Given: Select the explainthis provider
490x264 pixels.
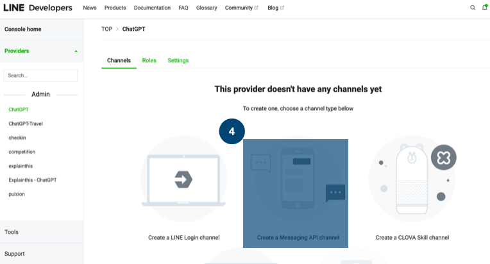Looking at the screenshot, I should point(21,166).
